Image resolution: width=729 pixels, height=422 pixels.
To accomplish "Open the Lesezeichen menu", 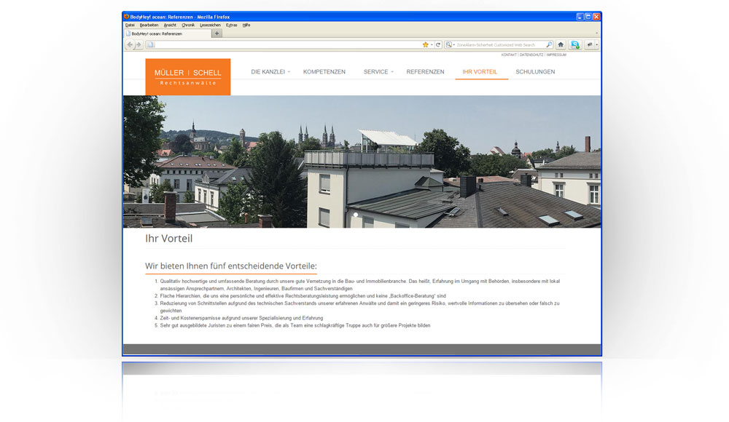I will (210, 25).
